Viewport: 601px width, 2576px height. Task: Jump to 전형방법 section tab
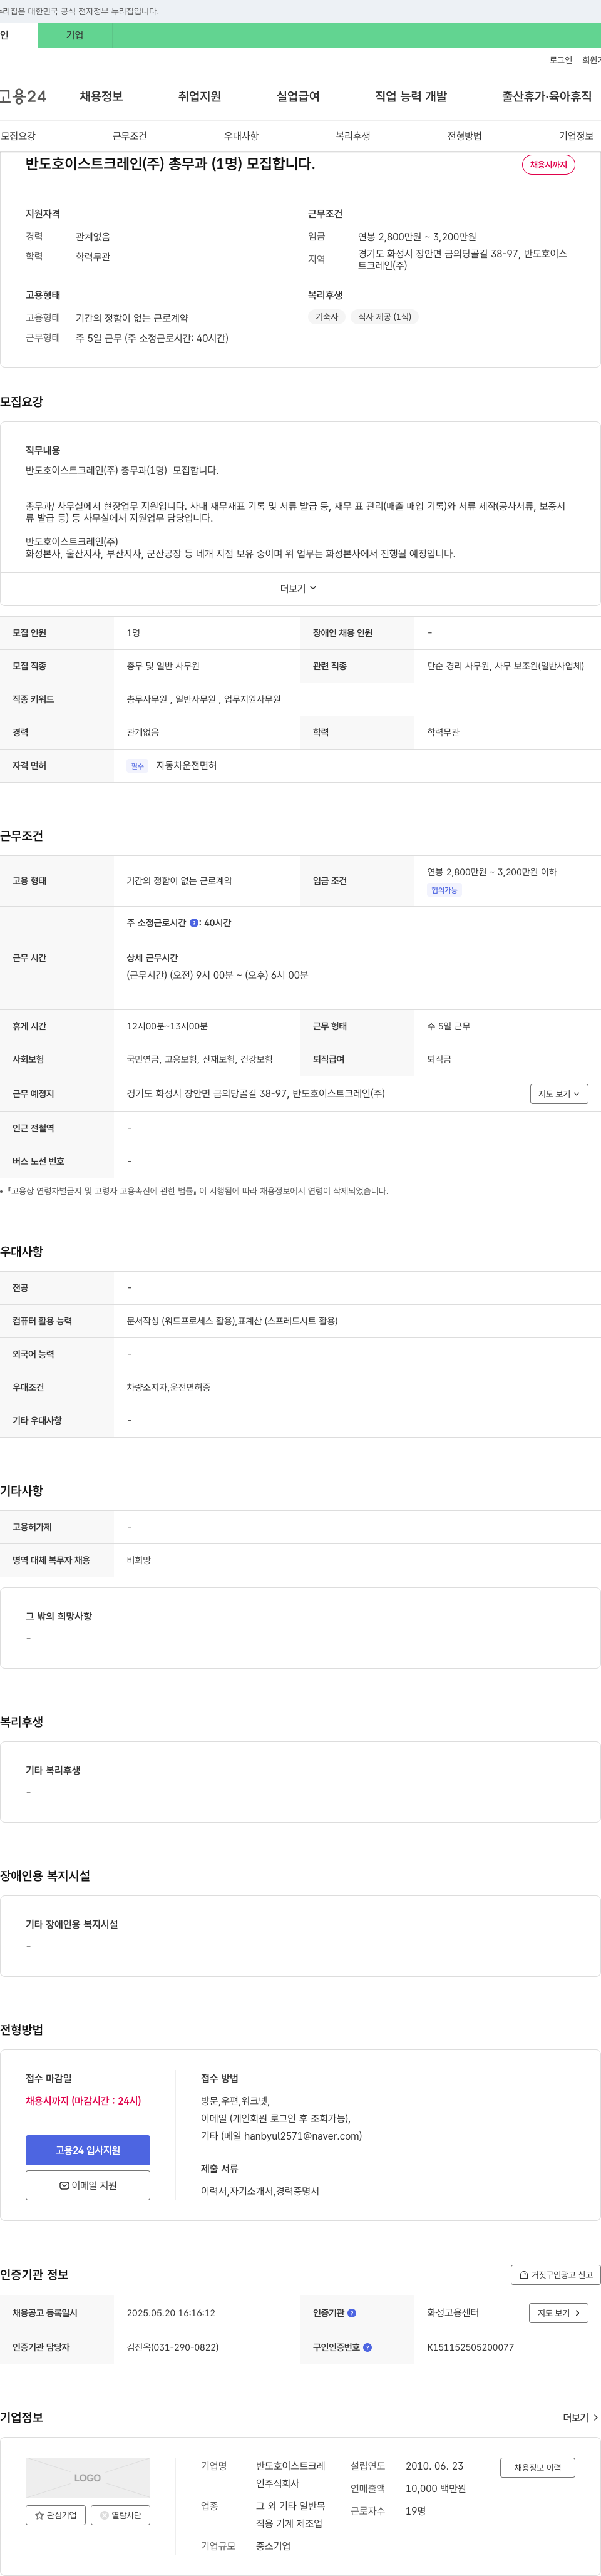pyautogui.click(x=464, y=136)
